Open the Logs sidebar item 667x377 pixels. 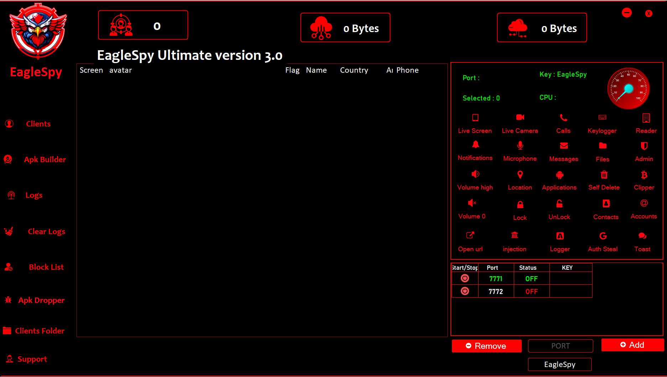click(x=34, y=195)
